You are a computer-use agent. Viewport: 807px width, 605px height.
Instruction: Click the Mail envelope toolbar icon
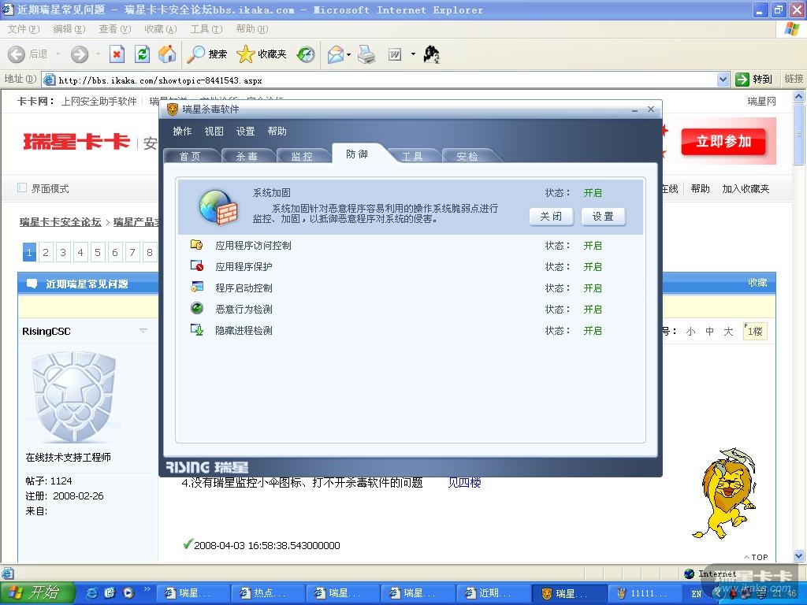[335, 54]
